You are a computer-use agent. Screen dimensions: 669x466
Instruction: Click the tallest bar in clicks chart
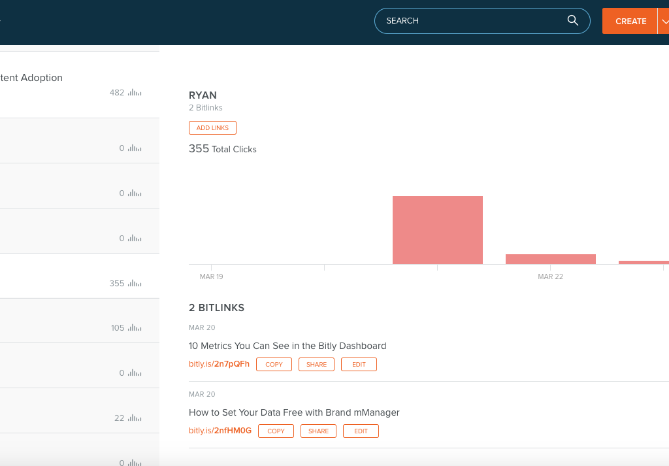click(437, 230)
